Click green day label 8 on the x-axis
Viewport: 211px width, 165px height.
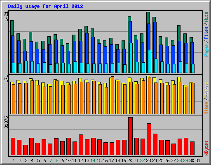(x=57, y=160)
